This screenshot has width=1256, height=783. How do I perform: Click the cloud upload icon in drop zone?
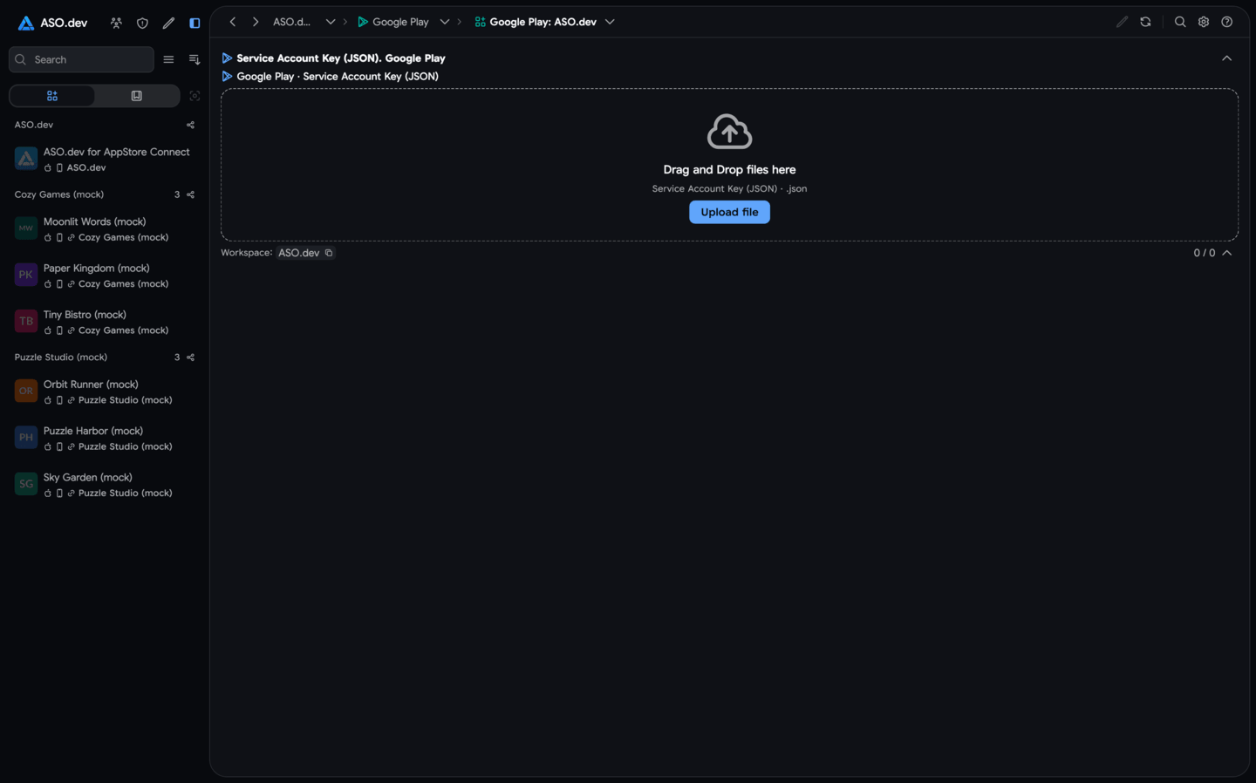coord(729,132)
